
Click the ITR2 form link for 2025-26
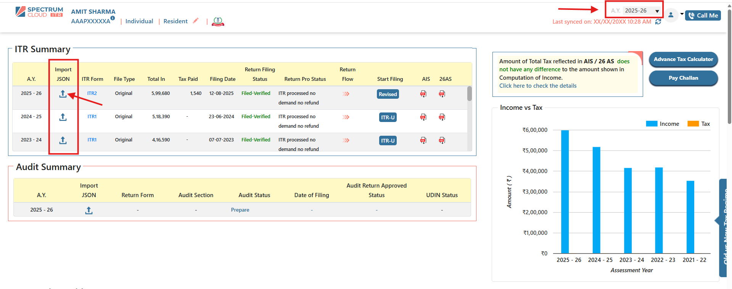tap(92, 93)
